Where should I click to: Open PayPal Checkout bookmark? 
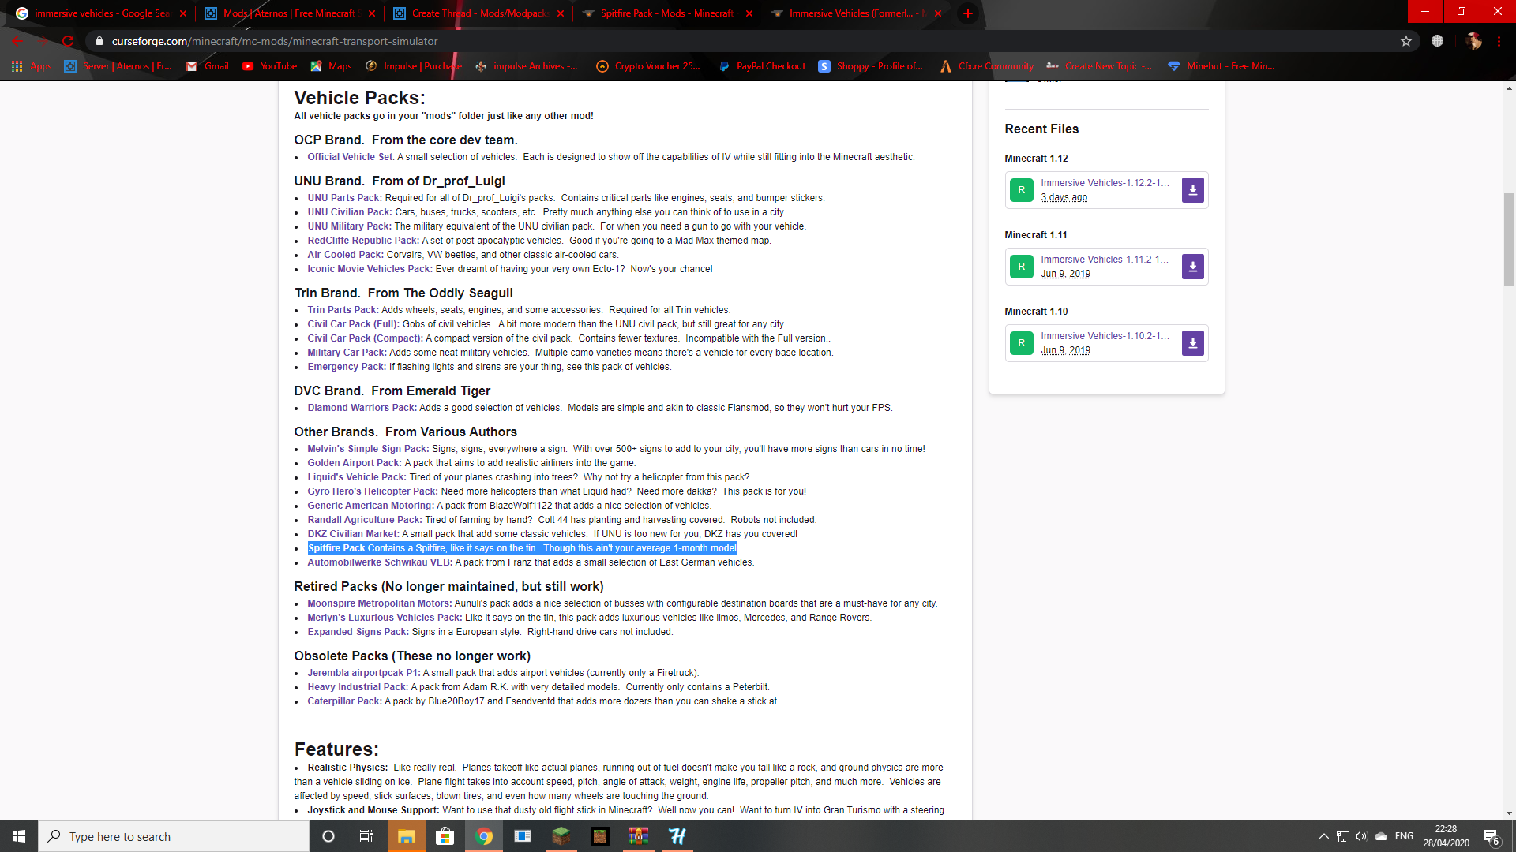[x=763, y=66]
